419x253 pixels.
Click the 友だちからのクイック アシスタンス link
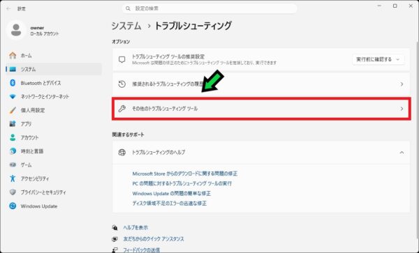tap(154, 239)
